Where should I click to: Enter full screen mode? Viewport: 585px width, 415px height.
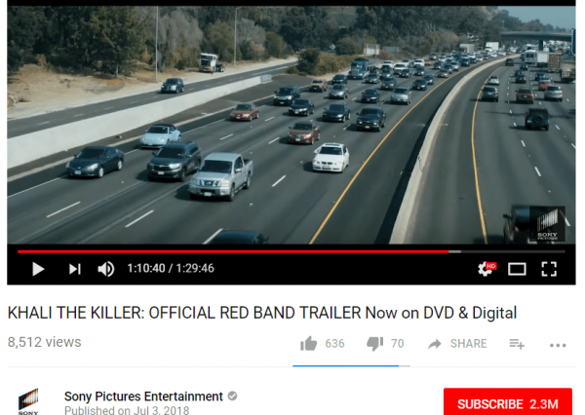pyautogui.click(x=549, y=269)
